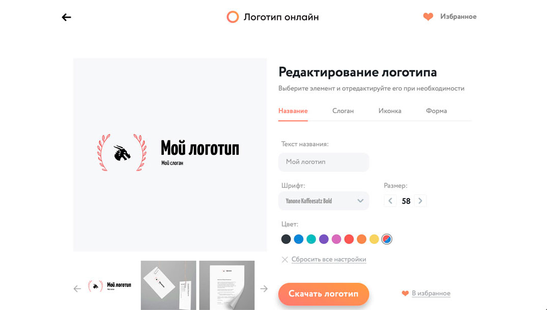Select the business card mockup thumbnail
This screenshot has width=547, height=310.
click(x=168, y=285)
